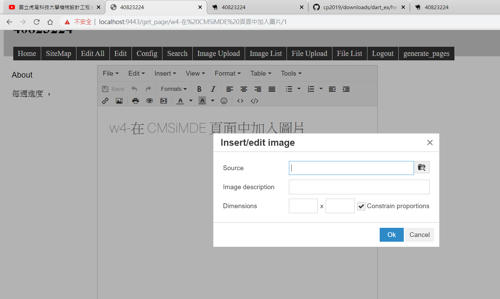Image resolution: width=500 pixels, height=299 pixels.
Task: Click the background color swatch button
Action: pos(202,101)
